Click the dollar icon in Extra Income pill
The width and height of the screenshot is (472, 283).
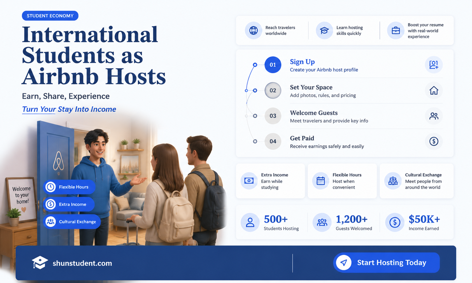50,204
